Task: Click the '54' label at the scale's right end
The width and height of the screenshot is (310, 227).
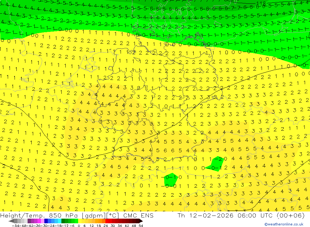Action: (141, 226)
